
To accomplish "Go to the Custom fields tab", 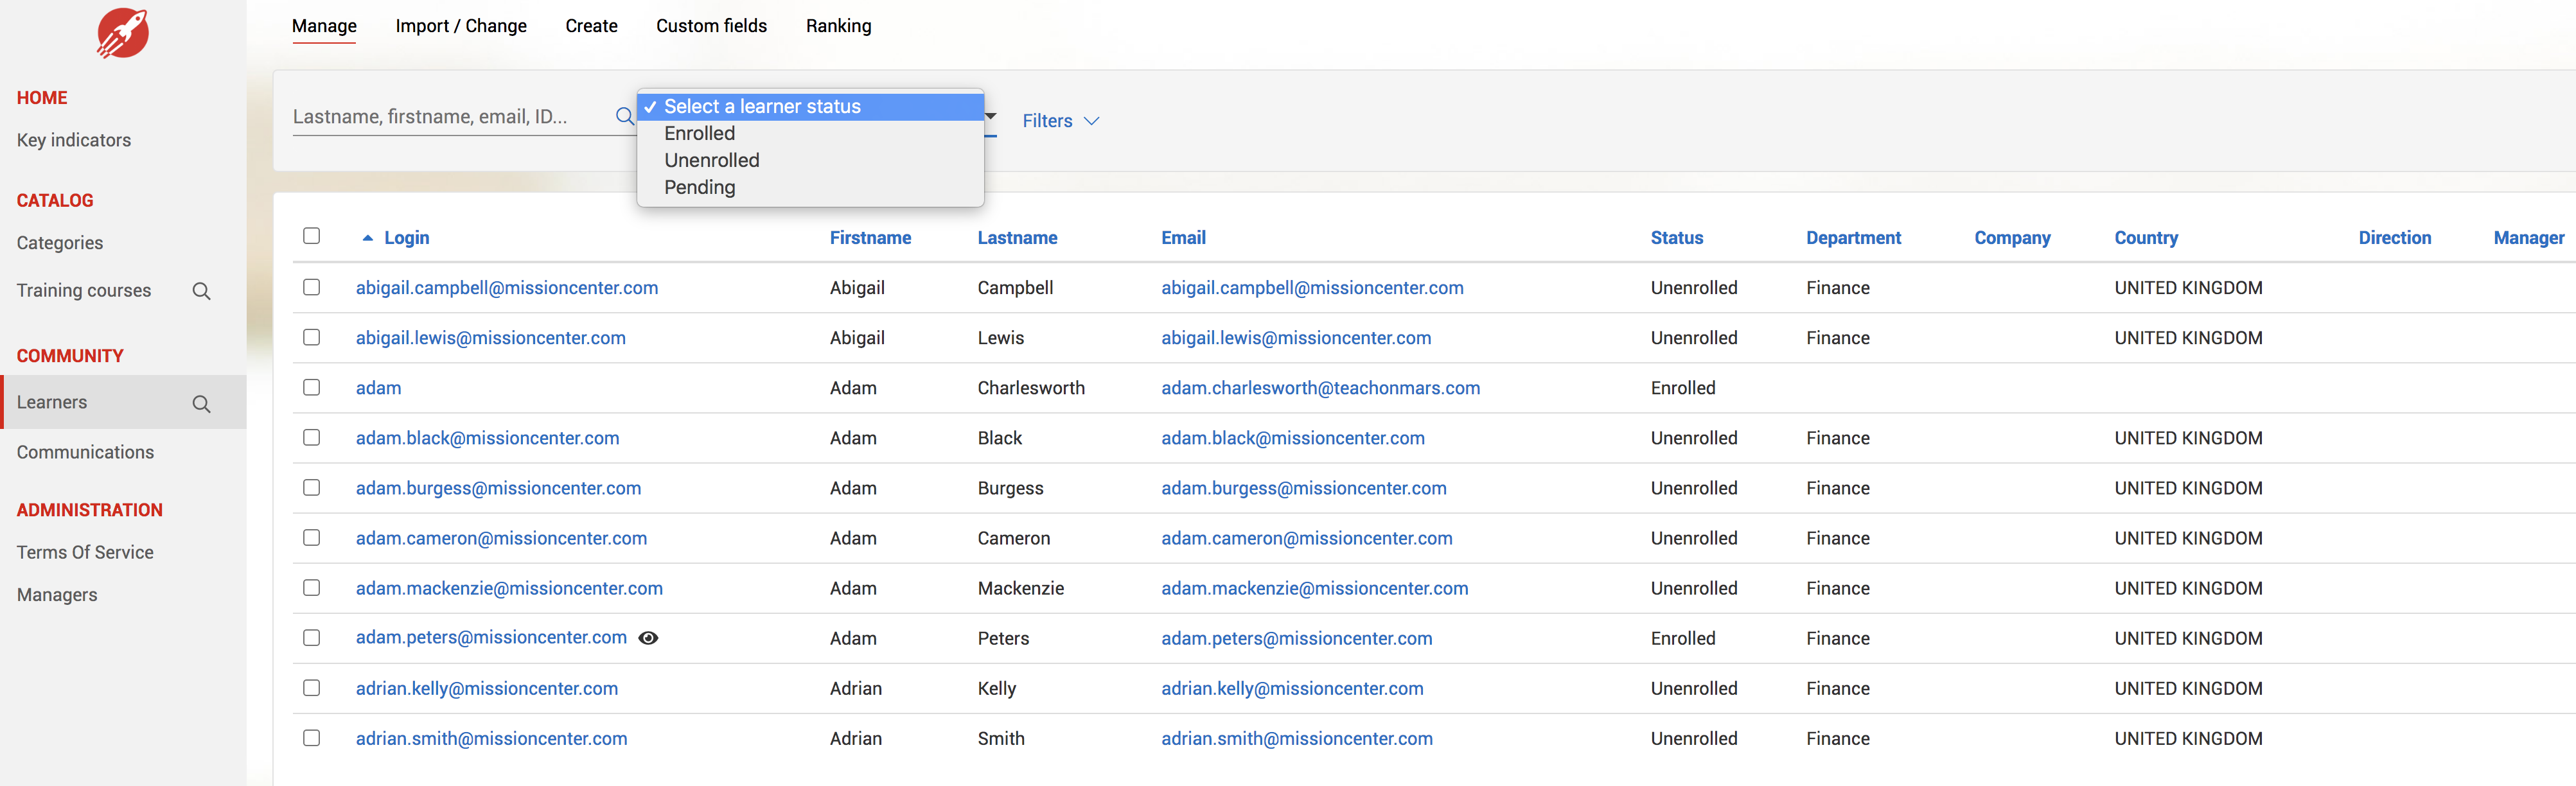I will click(711, 26).
